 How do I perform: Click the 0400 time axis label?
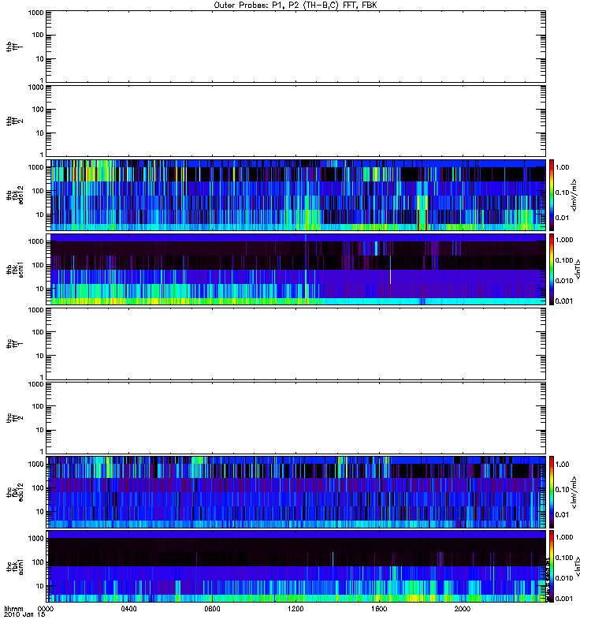(128, 608)
